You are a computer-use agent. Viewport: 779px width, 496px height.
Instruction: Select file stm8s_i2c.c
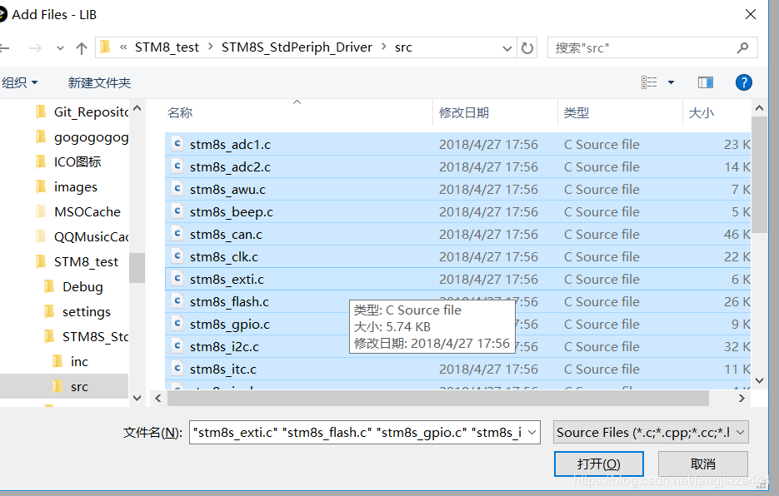(x=457, y=346)
